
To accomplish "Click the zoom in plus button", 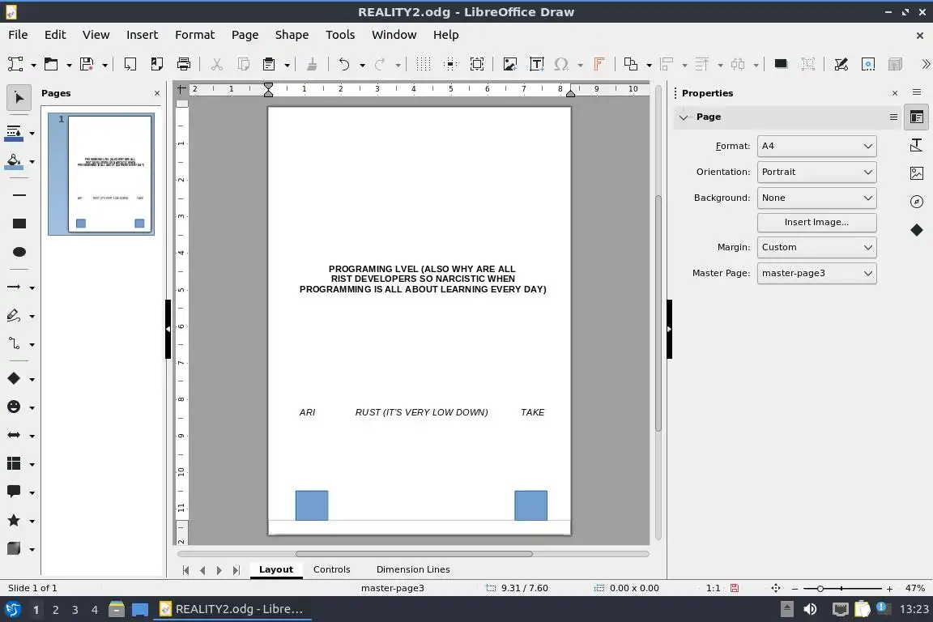I will tap(889, 589).
